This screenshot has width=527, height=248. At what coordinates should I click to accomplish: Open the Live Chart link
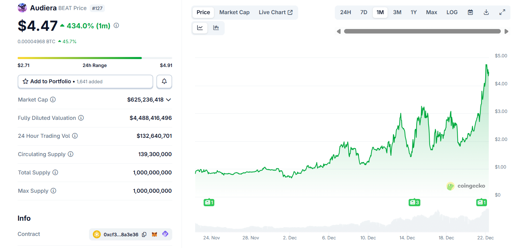click(276, 12)
